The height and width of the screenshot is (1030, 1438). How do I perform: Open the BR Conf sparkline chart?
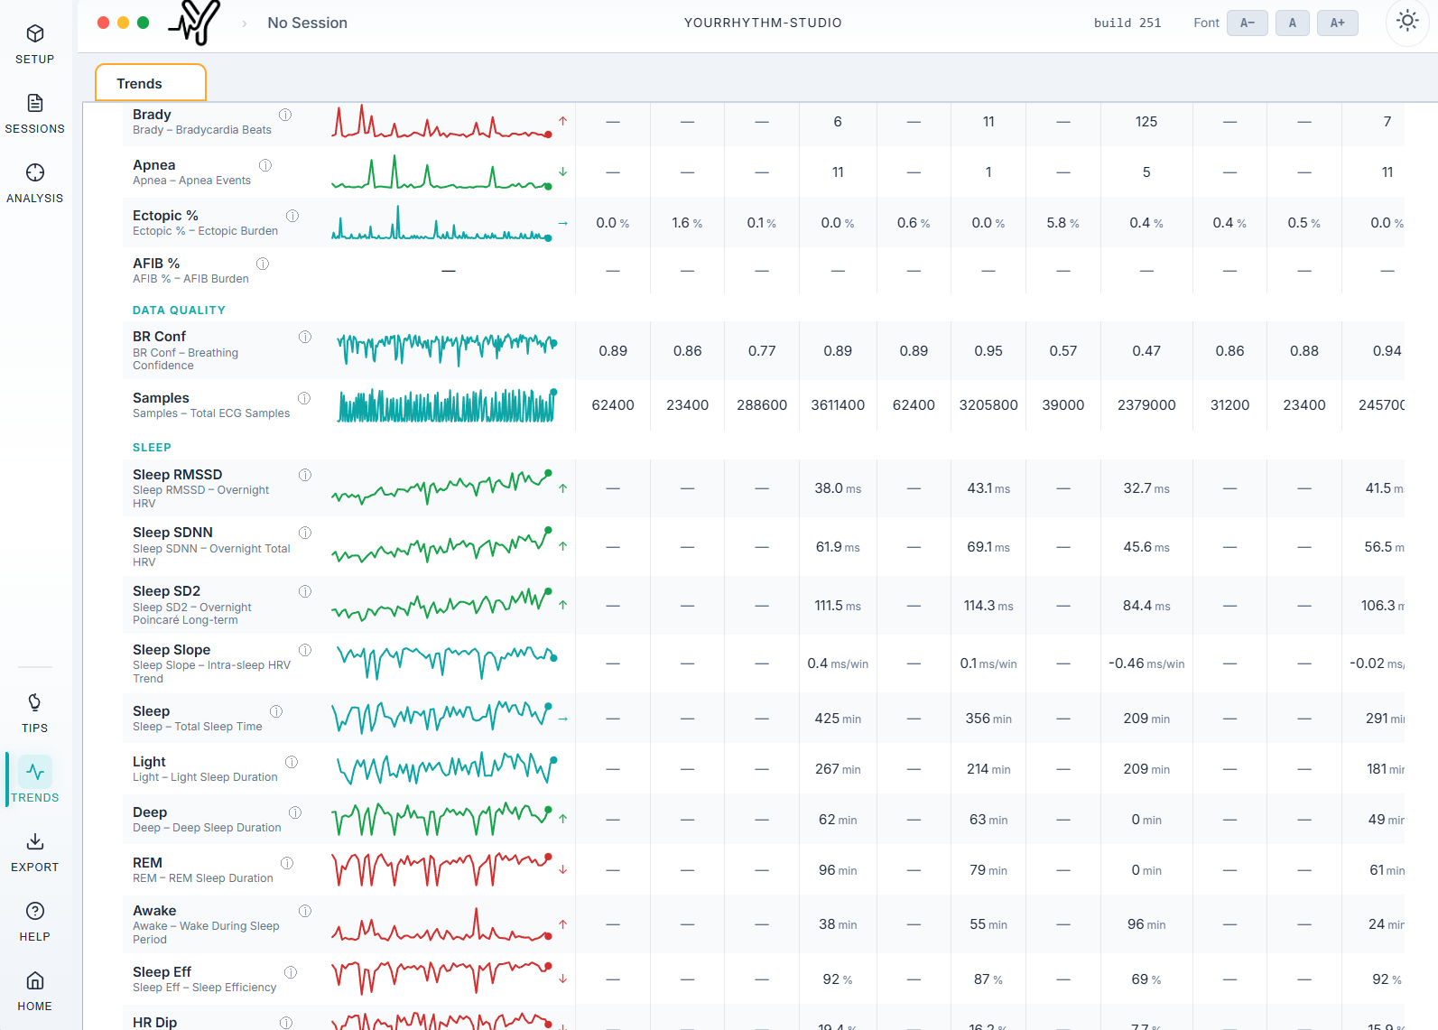(446, 348)
